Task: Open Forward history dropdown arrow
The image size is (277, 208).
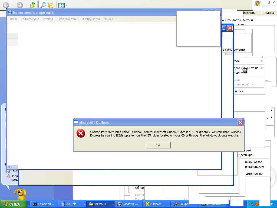Action: tap(26, 5)
